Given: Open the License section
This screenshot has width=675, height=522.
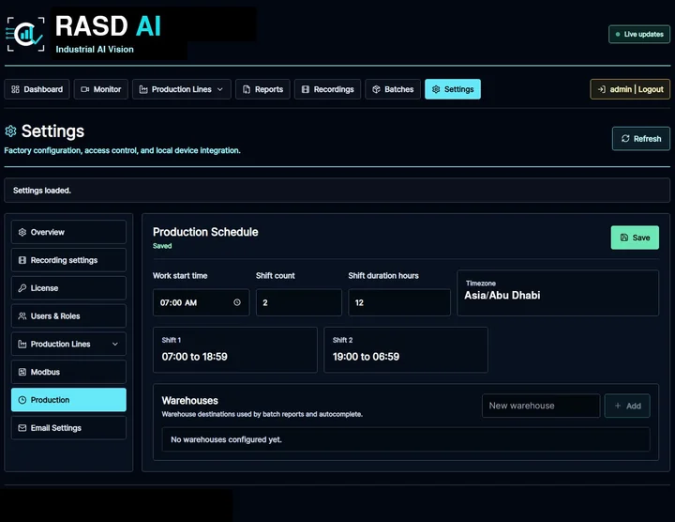Looking at the screenshot, I should pyautogui.click(x=68, y=288).
